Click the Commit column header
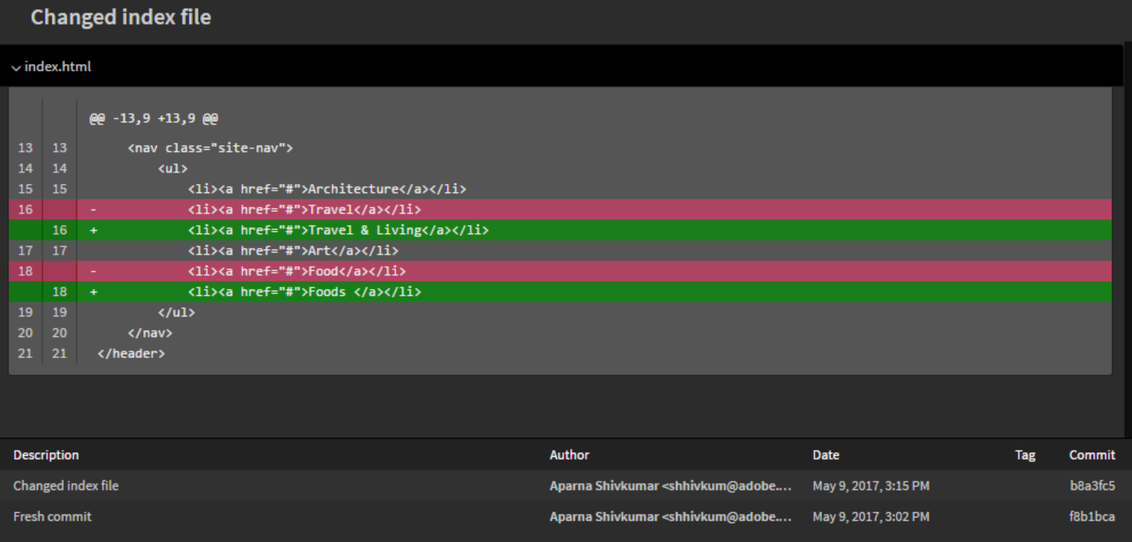Screen dimensions: 1132x542 (x=1091, y=454)
